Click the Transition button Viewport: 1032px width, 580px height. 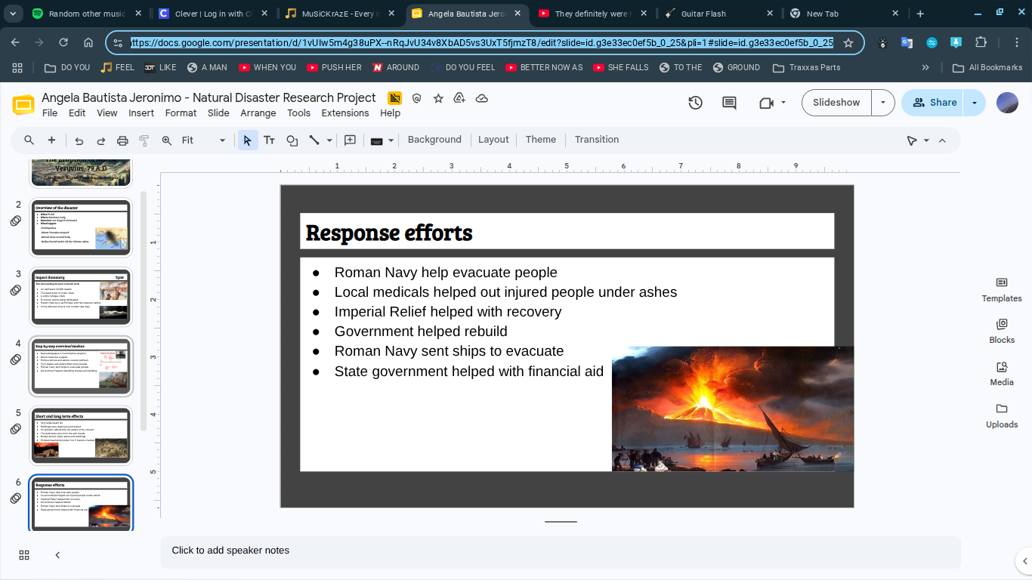597,140
